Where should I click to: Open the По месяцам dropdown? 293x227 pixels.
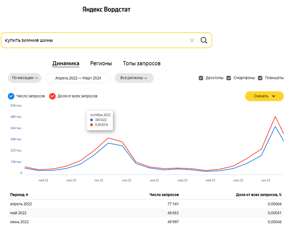tap(25, 78)
